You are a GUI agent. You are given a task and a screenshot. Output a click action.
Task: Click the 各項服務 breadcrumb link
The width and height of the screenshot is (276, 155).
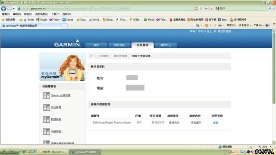click(103, 56)
